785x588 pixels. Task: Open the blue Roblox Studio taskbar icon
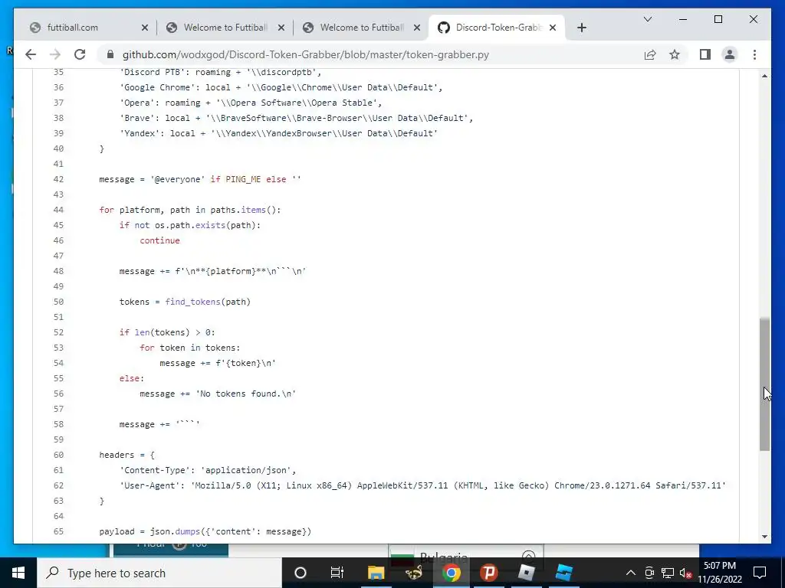[563, 573]
